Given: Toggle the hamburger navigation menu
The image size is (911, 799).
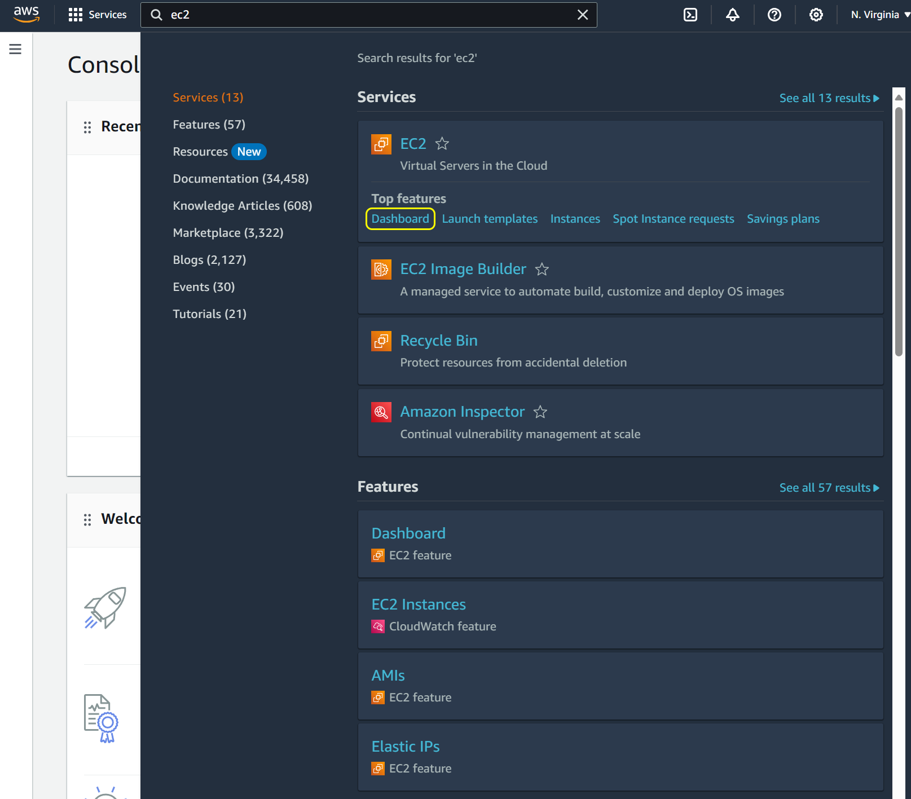Looking at the screenshot, I should 15,49.
